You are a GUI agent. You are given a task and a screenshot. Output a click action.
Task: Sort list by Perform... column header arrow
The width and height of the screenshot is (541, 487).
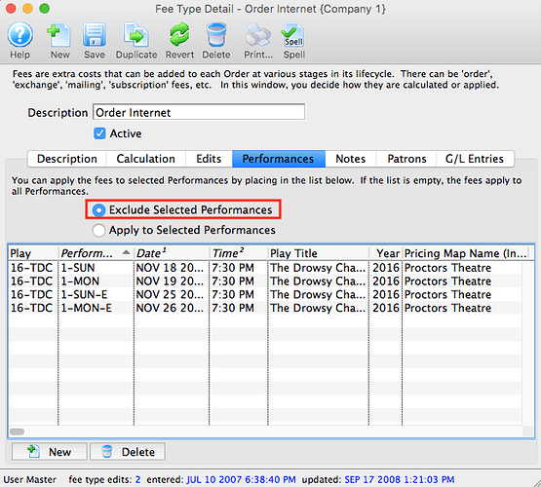click(x=126, y=253)
